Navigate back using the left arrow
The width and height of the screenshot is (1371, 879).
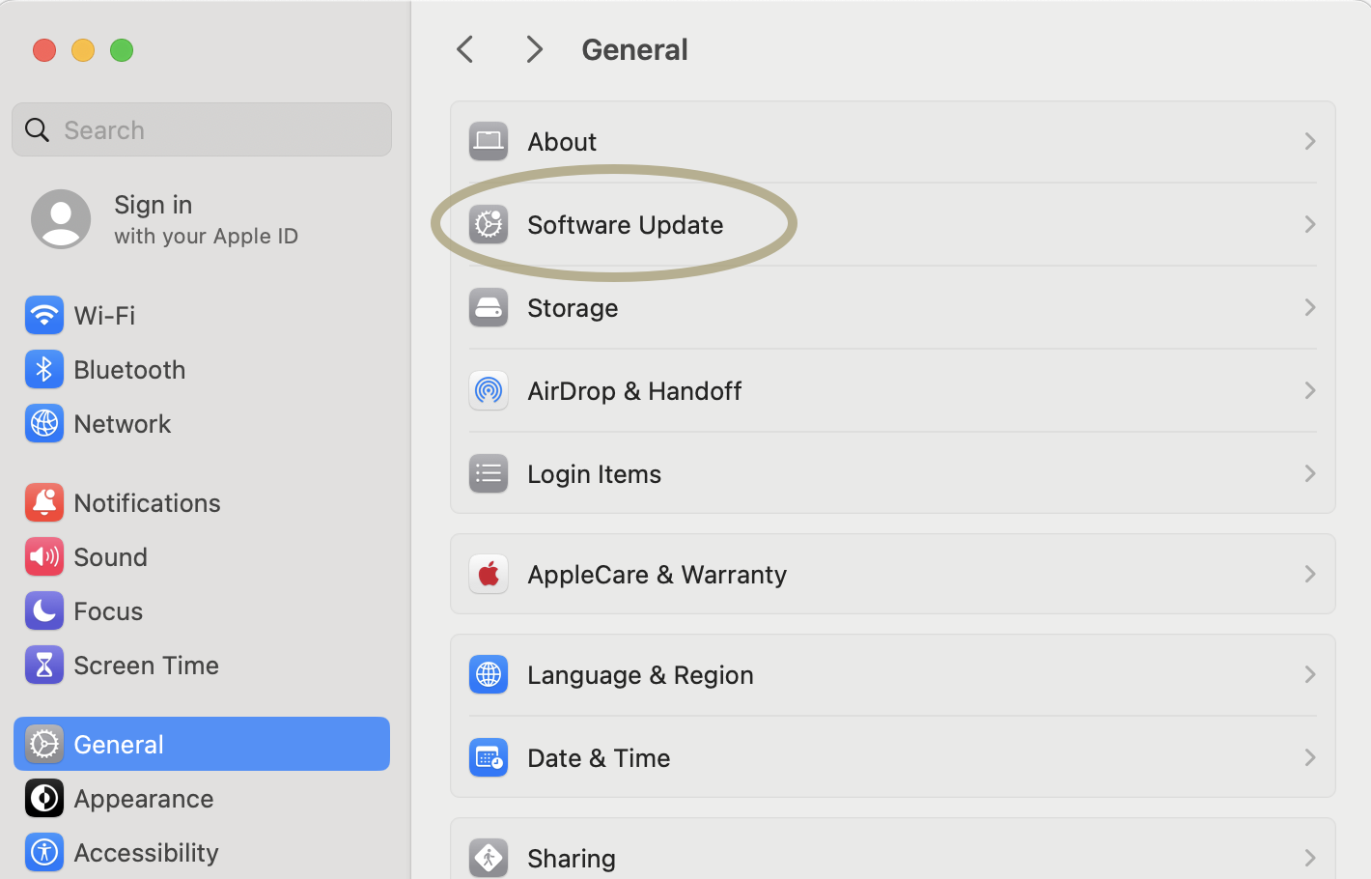point(464,48)
